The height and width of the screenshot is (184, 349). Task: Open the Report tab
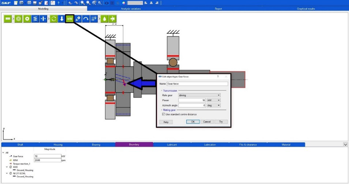(218, 9)
